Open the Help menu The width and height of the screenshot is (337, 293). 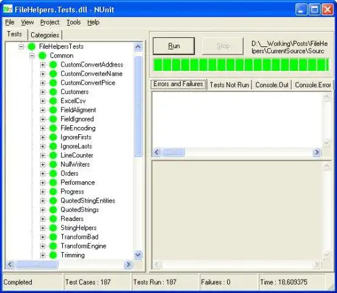[x=93, y=22]
